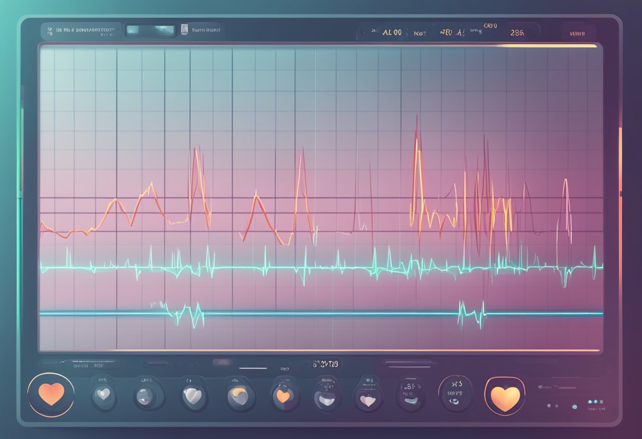Viewport: 642px width, 439px height.
Task: Toggle the ring-shaped button with XS label
Action: point(454,394)
